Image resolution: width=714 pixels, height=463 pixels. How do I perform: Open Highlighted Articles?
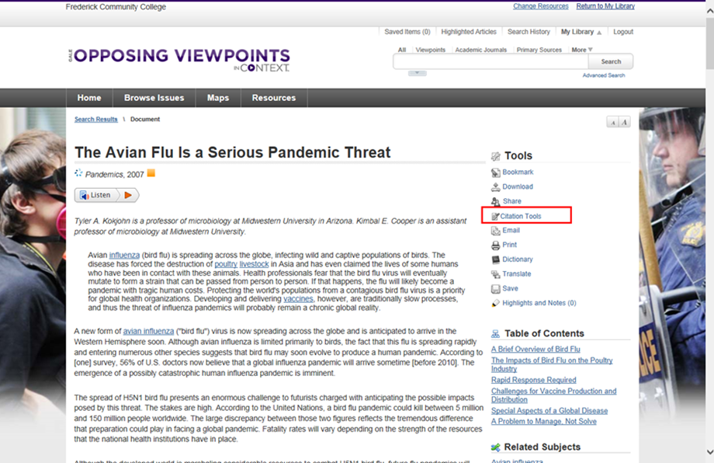click(x=469, y=32)
